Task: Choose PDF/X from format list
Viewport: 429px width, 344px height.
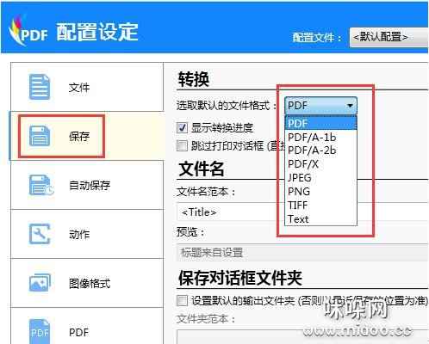Action: click(x=320, y=164)
